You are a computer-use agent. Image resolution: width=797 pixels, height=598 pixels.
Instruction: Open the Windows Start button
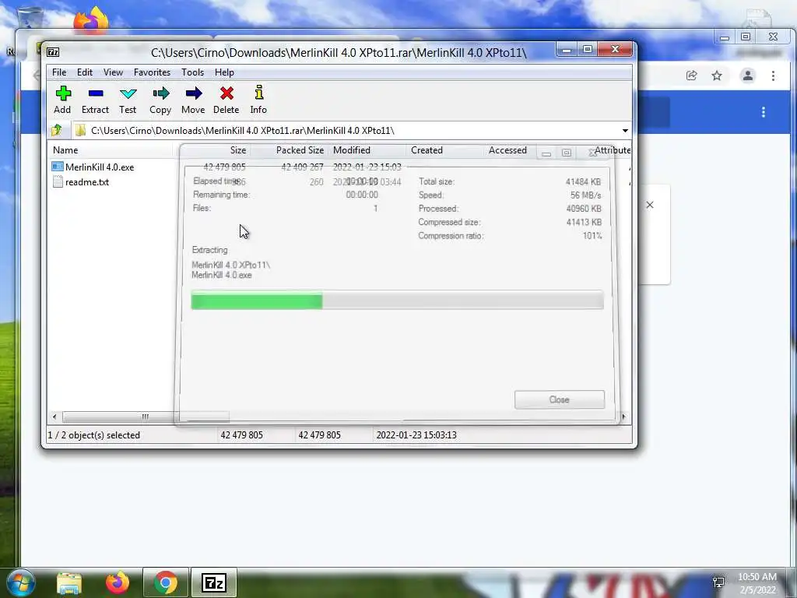[x=19, y=582]
